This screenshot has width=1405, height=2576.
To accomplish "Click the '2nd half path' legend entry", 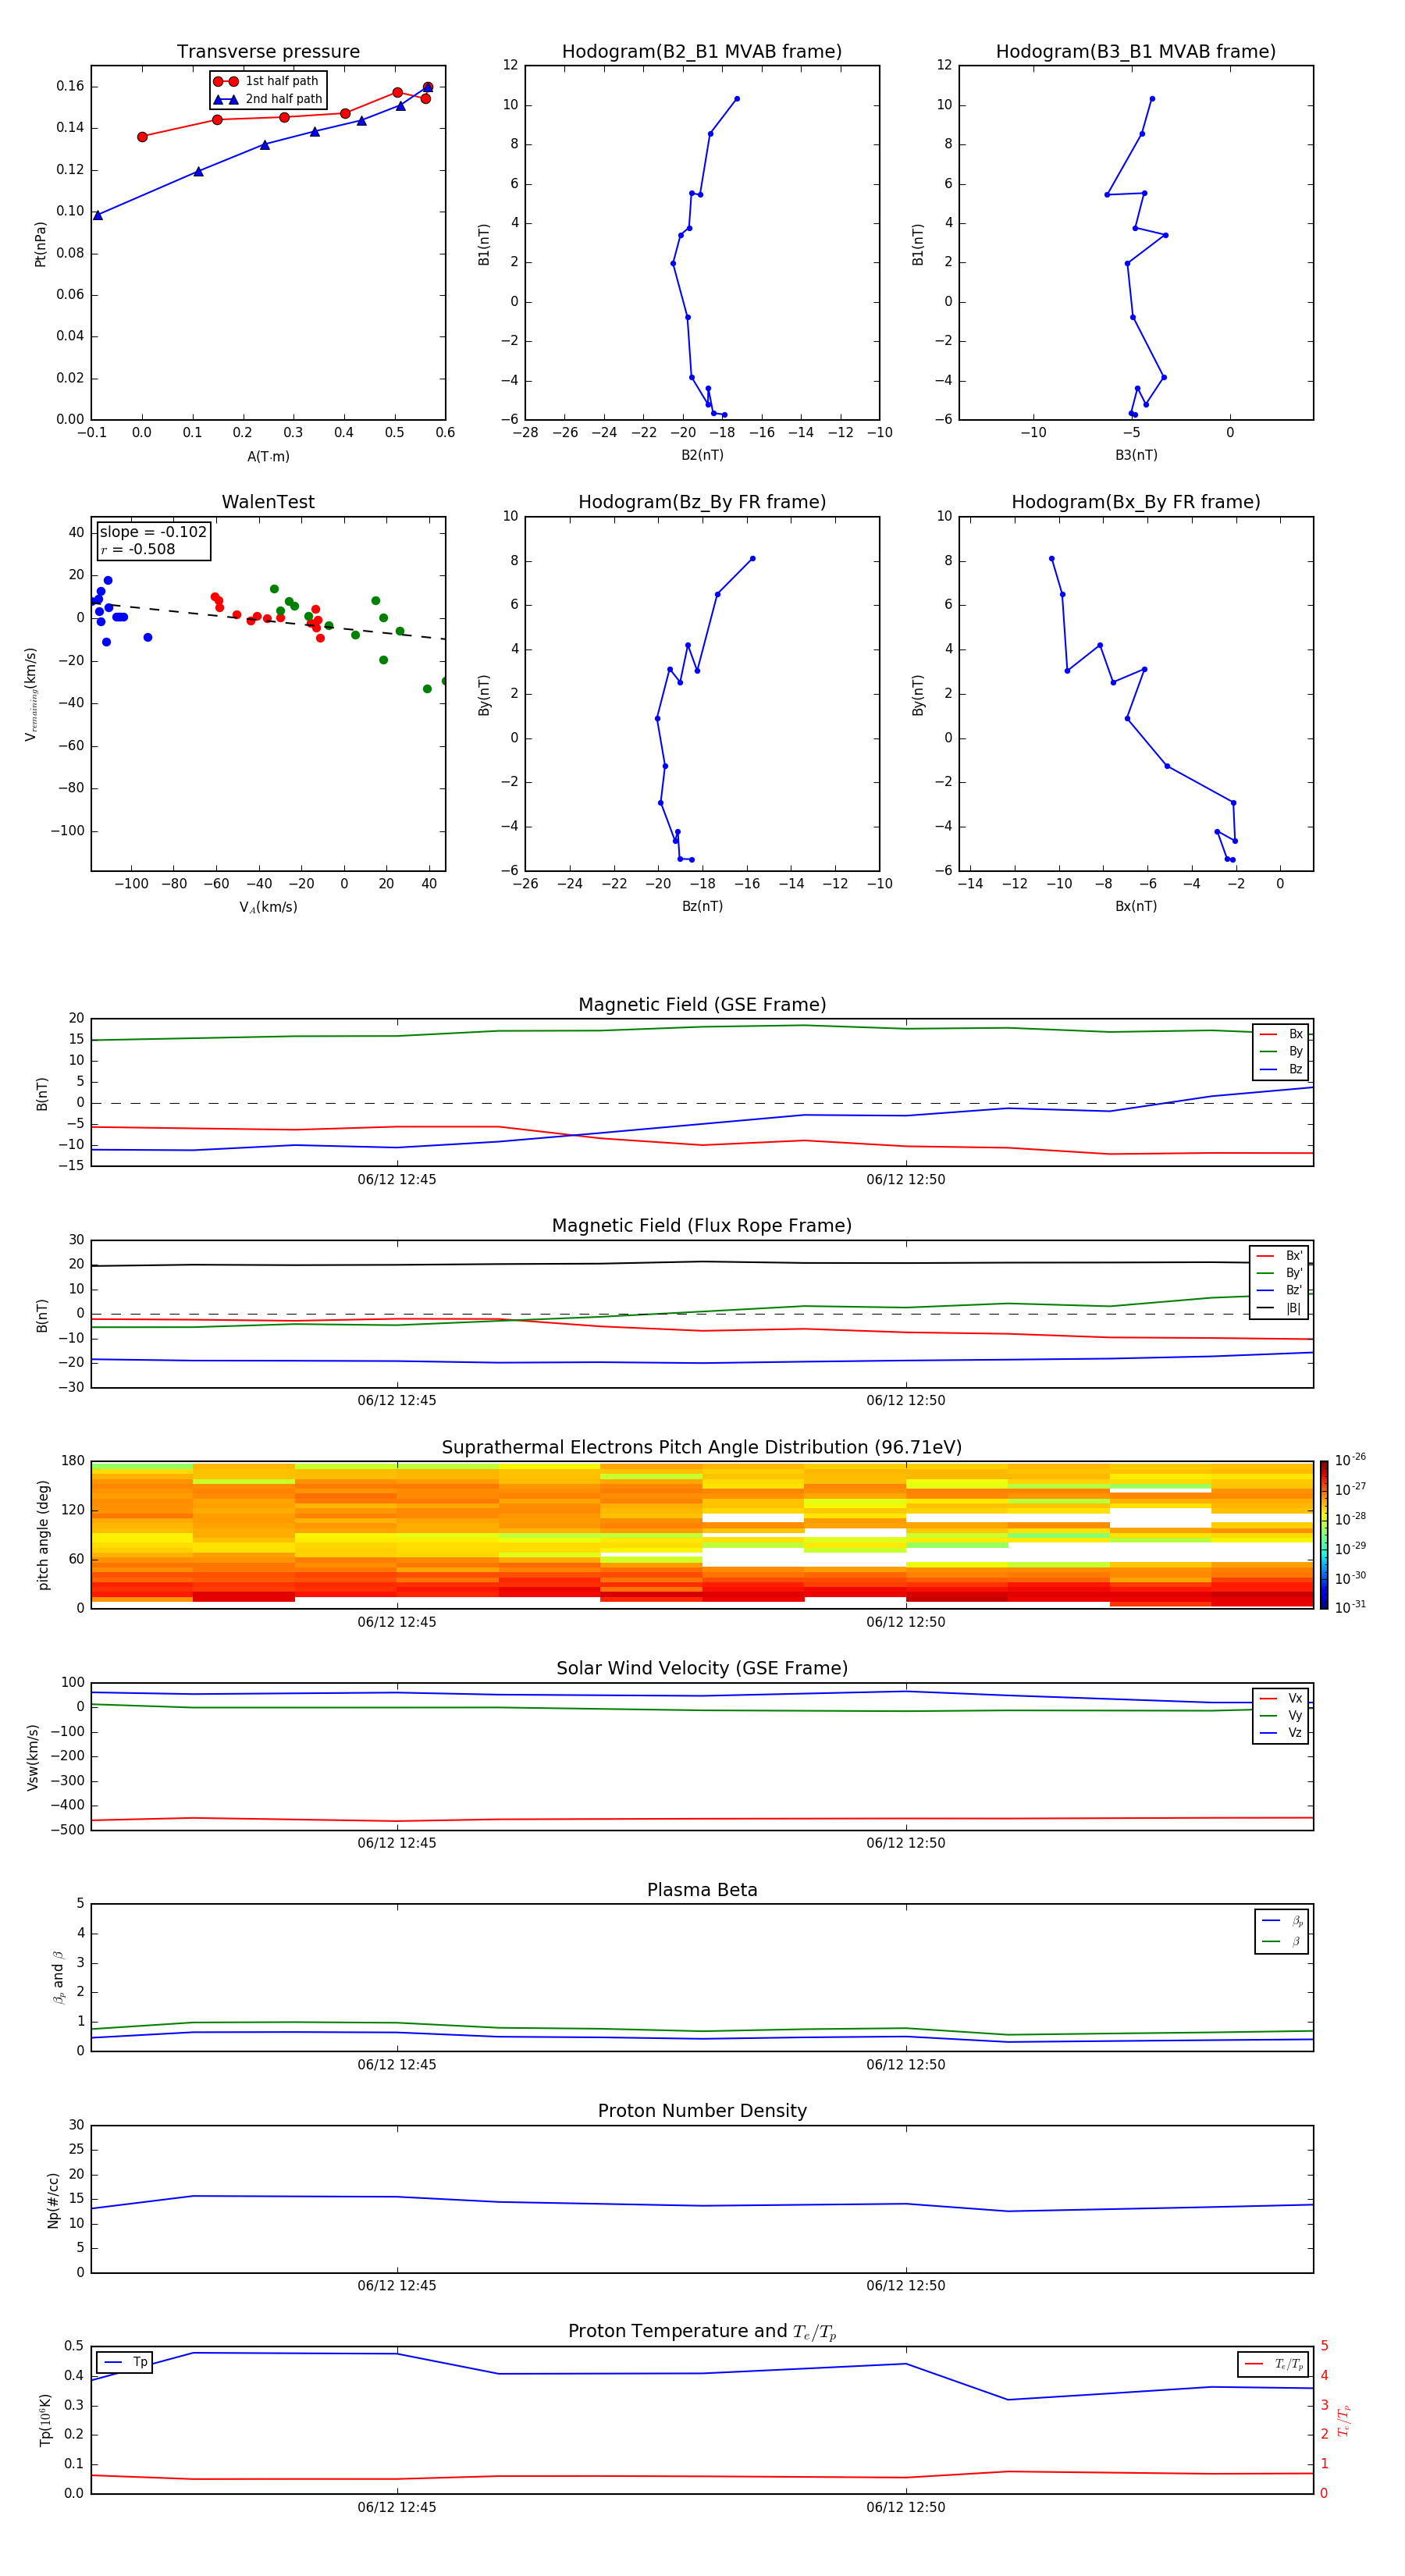I will coord(268,99).
